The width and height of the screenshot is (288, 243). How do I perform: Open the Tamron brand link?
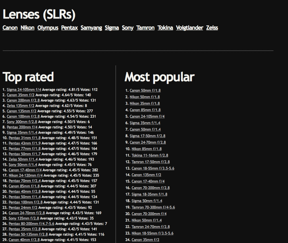(x=145, y=28)
